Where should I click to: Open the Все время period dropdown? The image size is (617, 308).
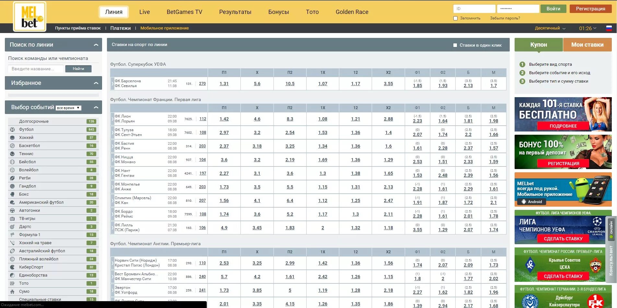[x=68, y=108]
